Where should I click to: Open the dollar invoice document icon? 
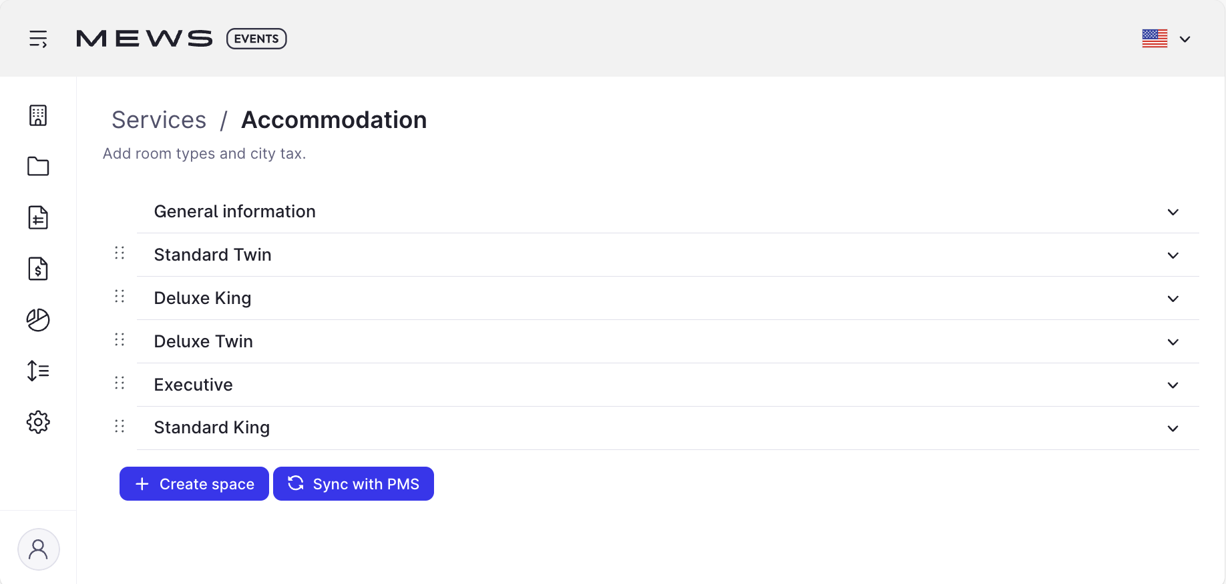click(x=38, y=269)
